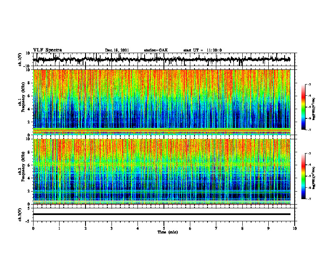Click the "0" tick on the time axis
This screenshot has height=256, width=332.
33,228
